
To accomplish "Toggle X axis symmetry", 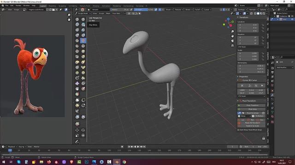I will [224, 10].
